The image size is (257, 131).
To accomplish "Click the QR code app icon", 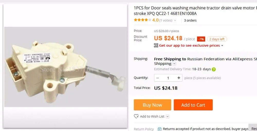I will (x=156, y=45).
